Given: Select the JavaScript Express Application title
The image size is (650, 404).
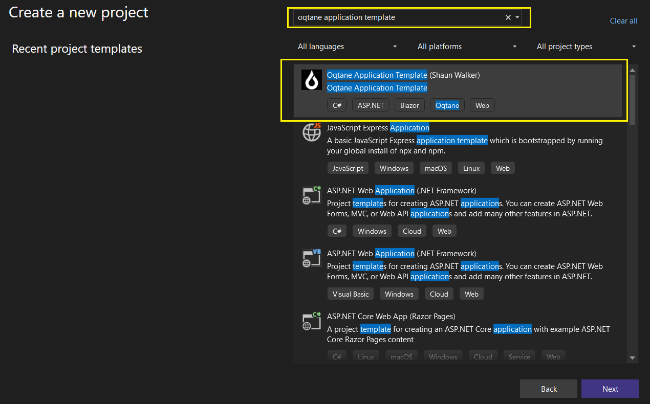Looking at the screenshot, I should coord(378,128).
